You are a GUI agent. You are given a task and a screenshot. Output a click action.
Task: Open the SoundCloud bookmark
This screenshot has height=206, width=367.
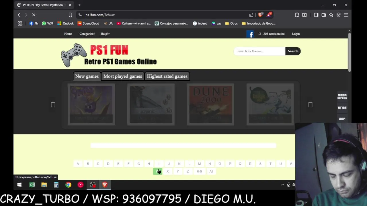[x=88, y=23]
